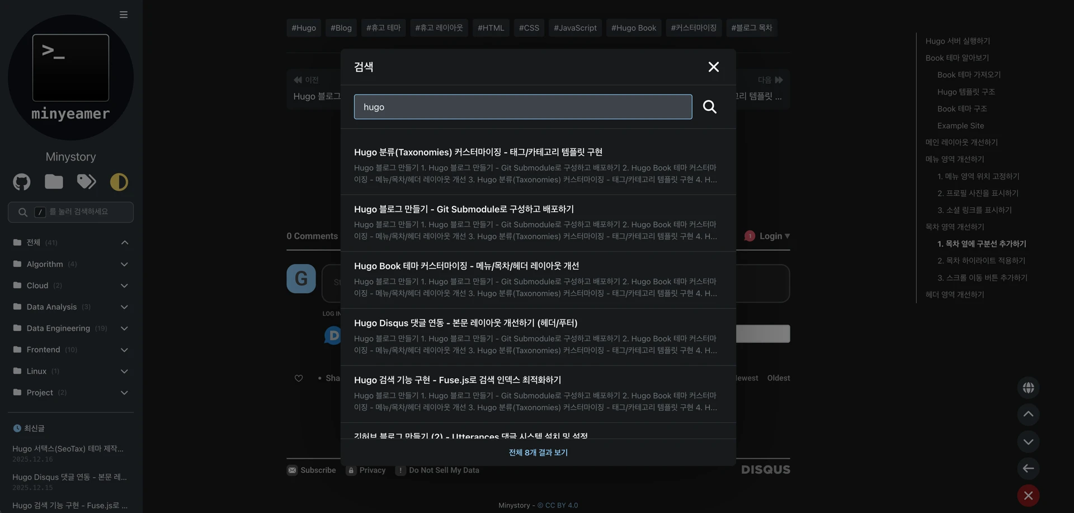
Task: Click the hugo search input field
Action: click(523, 107)
